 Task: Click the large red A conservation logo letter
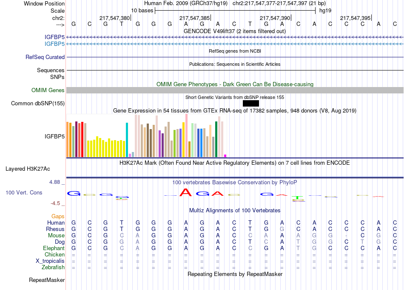tap(185, 193)
